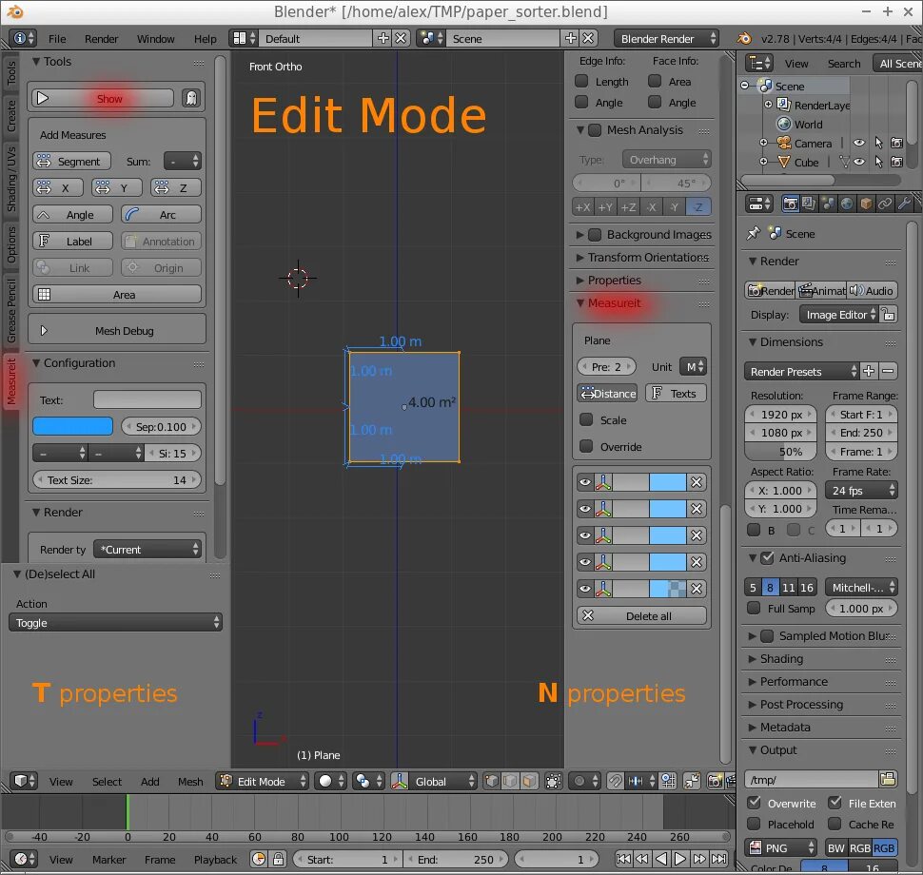Toggle the Distance display button
Screen dimensions: 923x875
point(607,393)
